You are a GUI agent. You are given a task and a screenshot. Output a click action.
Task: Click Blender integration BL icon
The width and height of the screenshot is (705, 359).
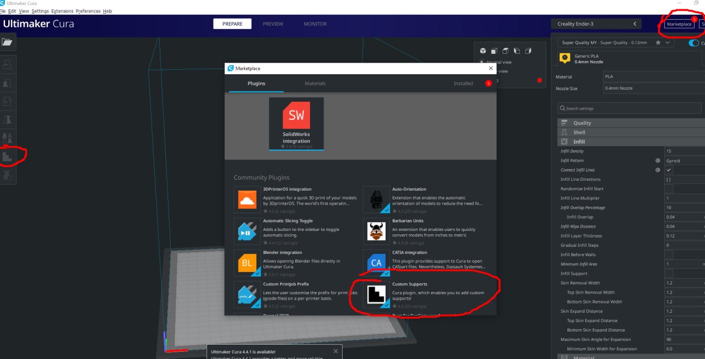(x=247, y=263)
